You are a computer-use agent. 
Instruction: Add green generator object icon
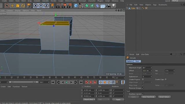pyautogui.click(x=87, y=6)
